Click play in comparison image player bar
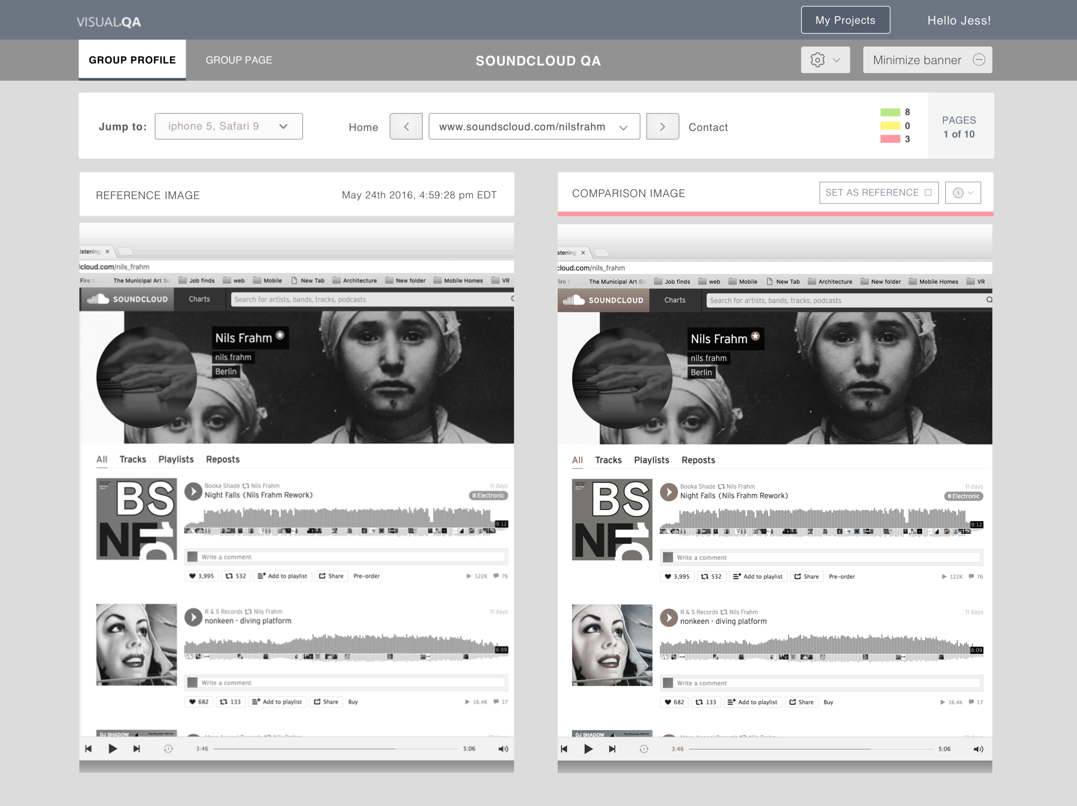Screen dimensions: 1077x806 (588, 749)
